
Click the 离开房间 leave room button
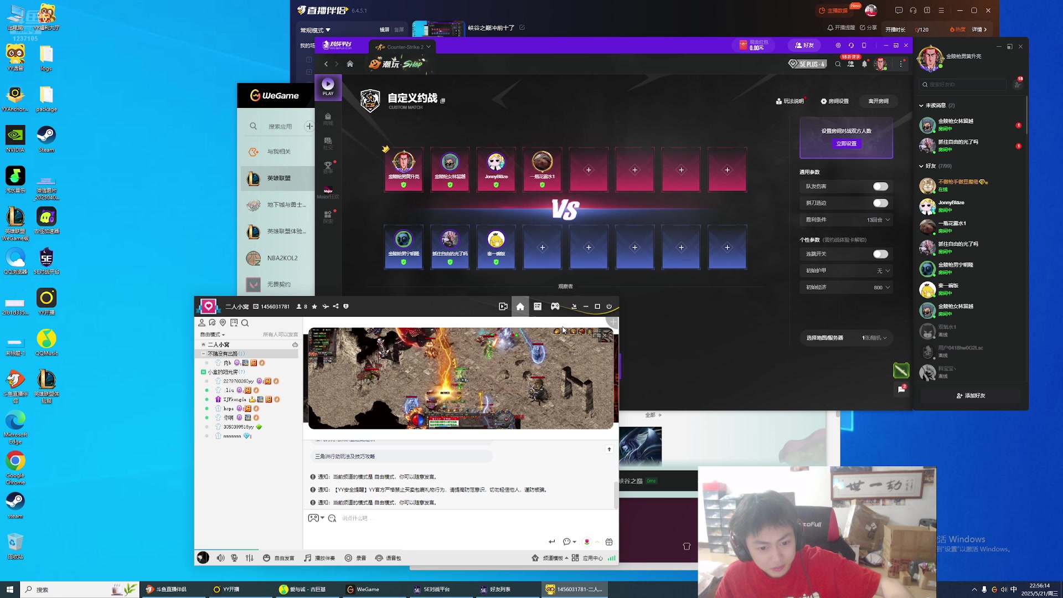pos(878,101)
